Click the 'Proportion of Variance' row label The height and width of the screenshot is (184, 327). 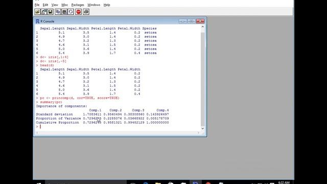click(x=58, y=119)
